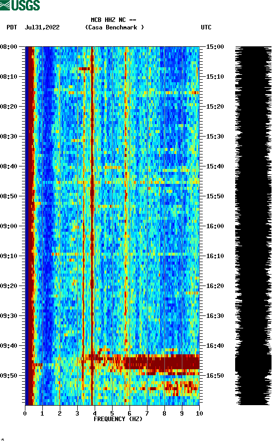This screenshot has height=445, width=275.
Task: Click the '09:10' PDT time label
Action: [9, 256]
